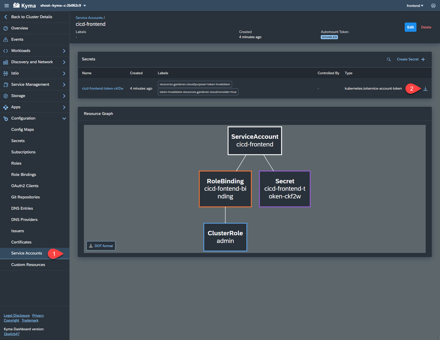Search the Secrets list

click(389, 59)
